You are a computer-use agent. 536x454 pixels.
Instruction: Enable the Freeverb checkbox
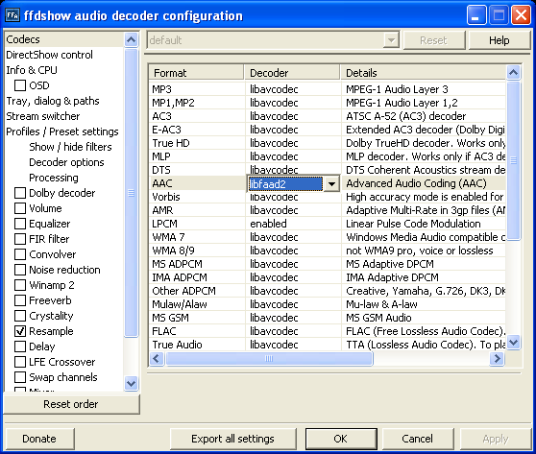(20, 300)
